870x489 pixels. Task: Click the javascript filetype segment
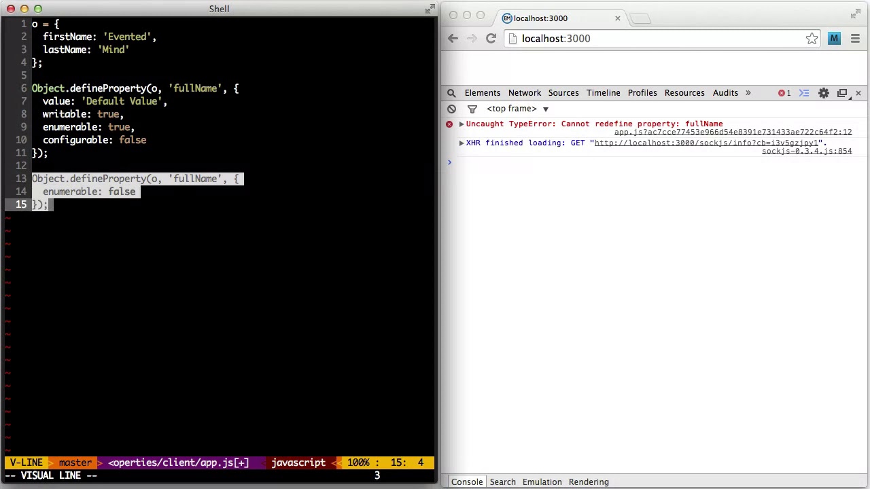[x=298, y=463]
